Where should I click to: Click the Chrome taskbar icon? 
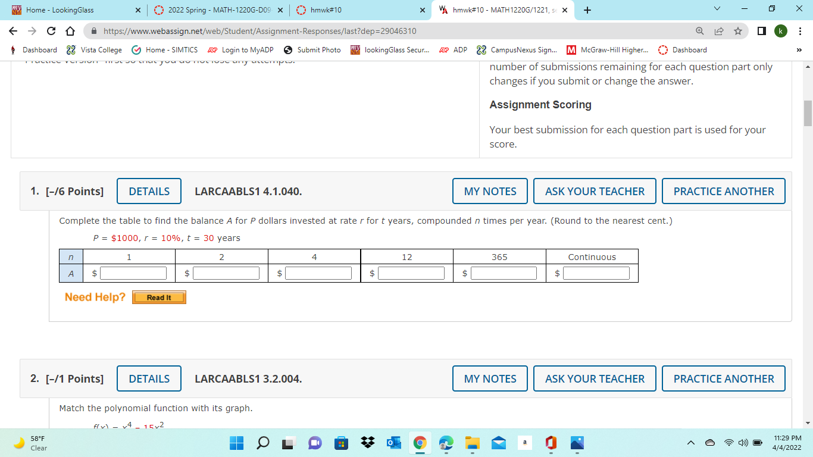[420, 443]
